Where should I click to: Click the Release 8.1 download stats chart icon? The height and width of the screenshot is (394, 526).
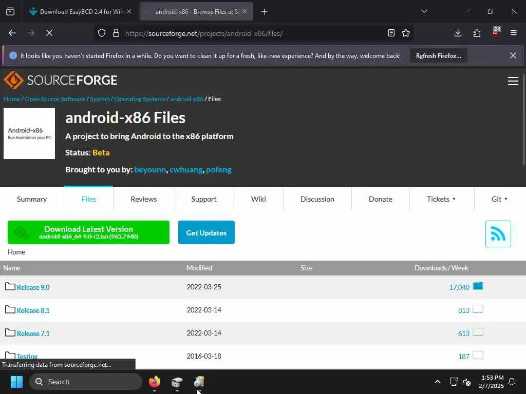(x=478, y=309)
